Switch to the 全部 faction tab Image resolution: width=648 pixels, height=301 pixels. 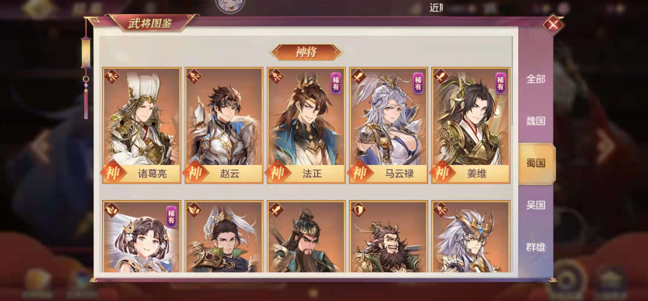click(x=536, y=79)
